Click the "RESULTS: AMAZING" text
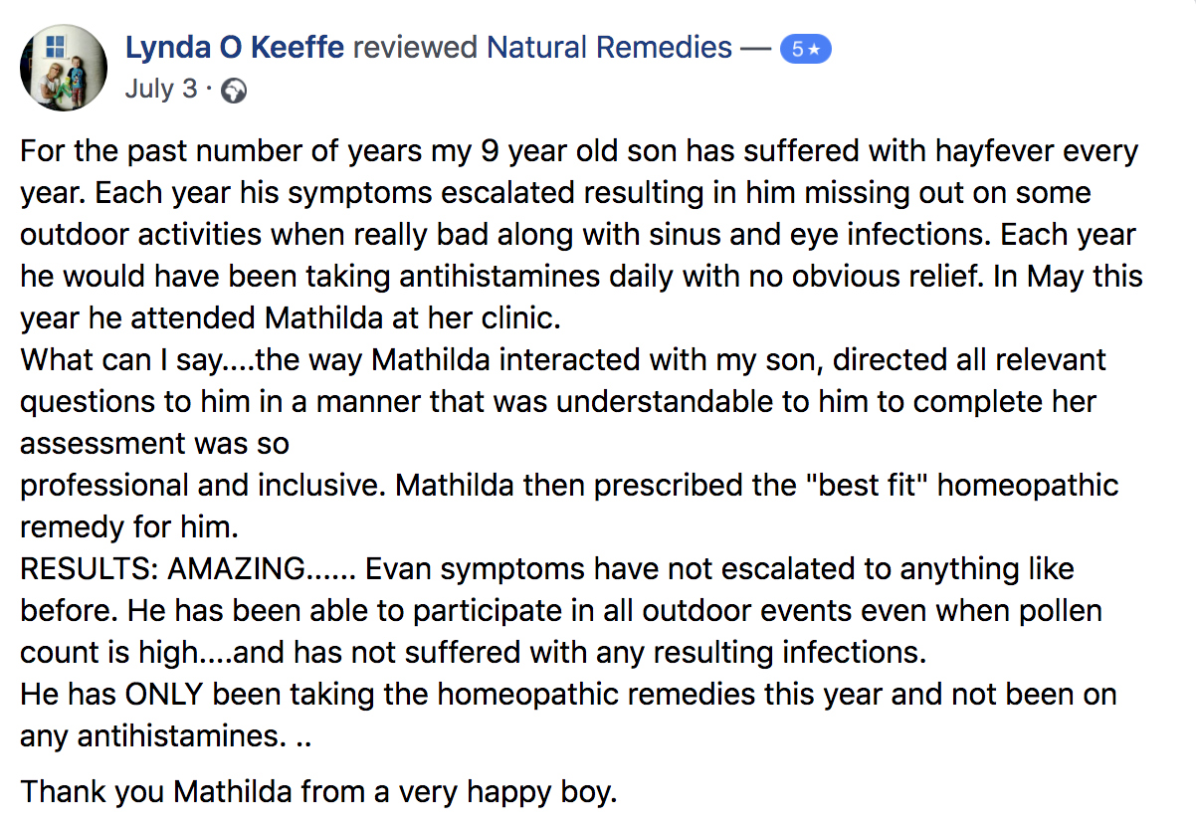The width and height of the screenshot is (1196, 830). tap(163, 568)
